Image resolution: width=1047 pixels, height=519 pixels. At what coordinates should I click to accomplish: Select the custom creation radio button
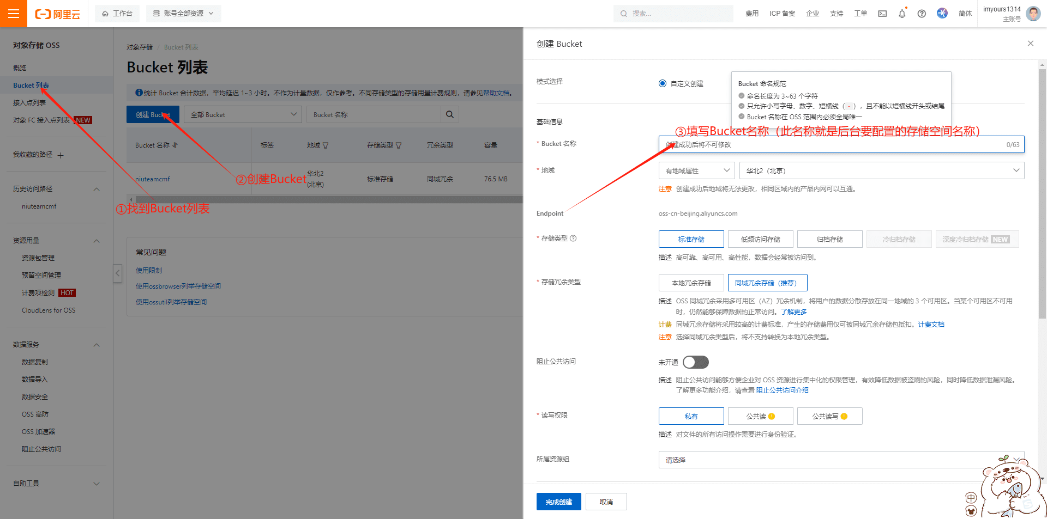663,83
